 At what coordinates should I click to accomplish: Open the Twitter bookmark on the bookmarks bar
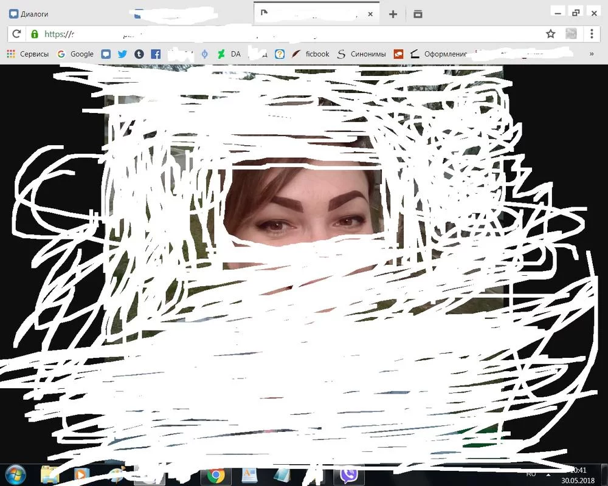pos(122,53)
